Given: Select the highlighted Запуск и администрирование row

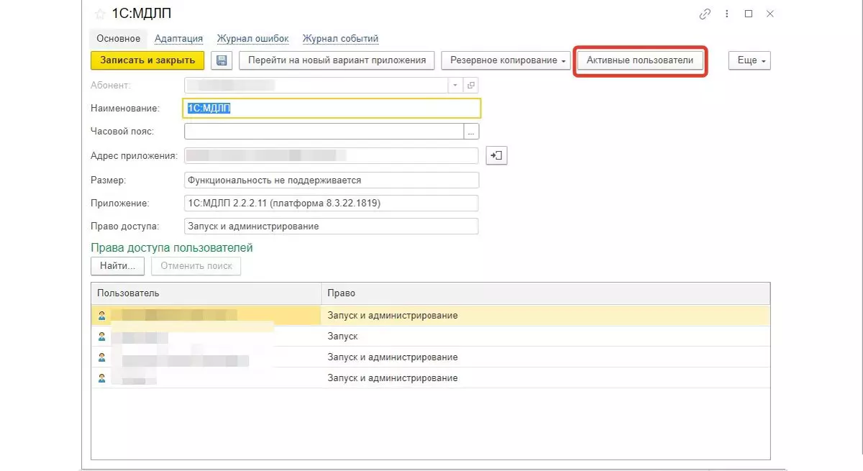Looking at the screenshot, I should pos(430,315).
